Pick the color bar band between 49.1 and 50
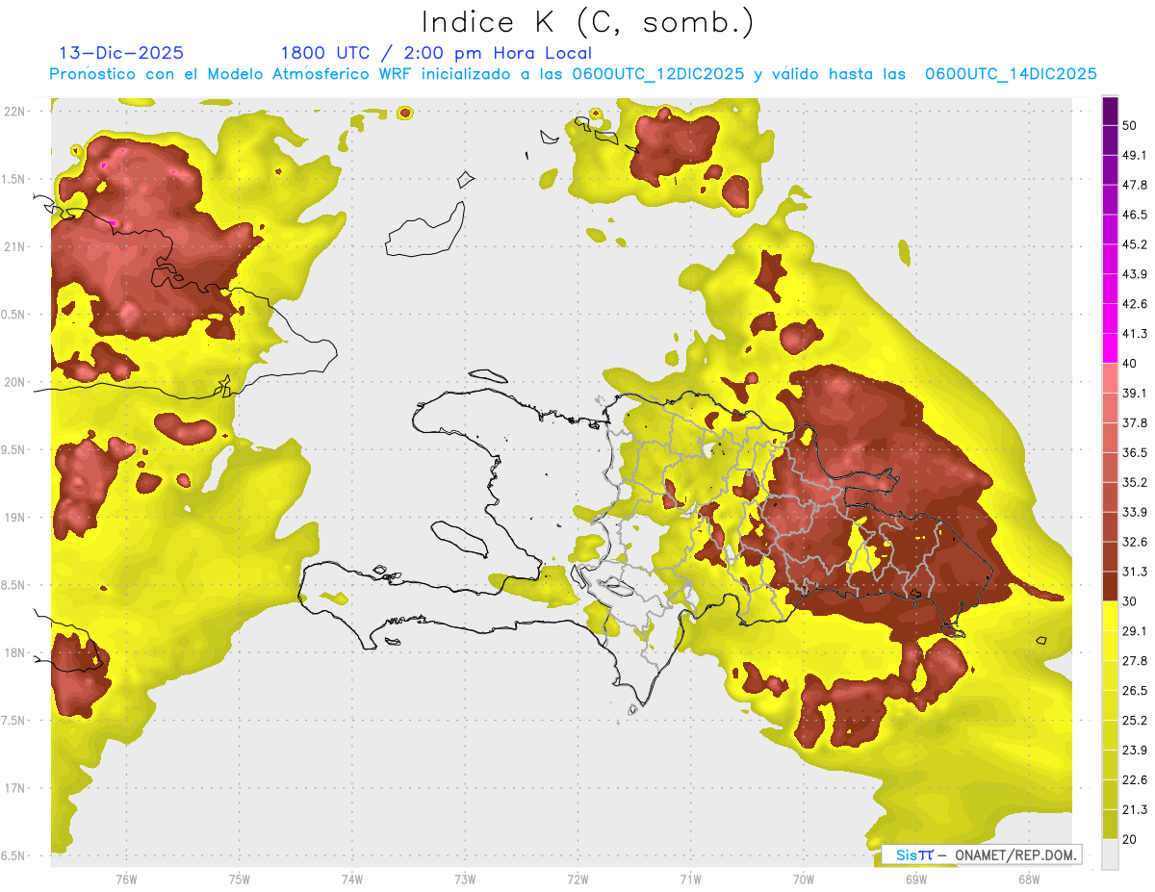Screen dimensions: 1155x892 click(x=1110, y=140)
